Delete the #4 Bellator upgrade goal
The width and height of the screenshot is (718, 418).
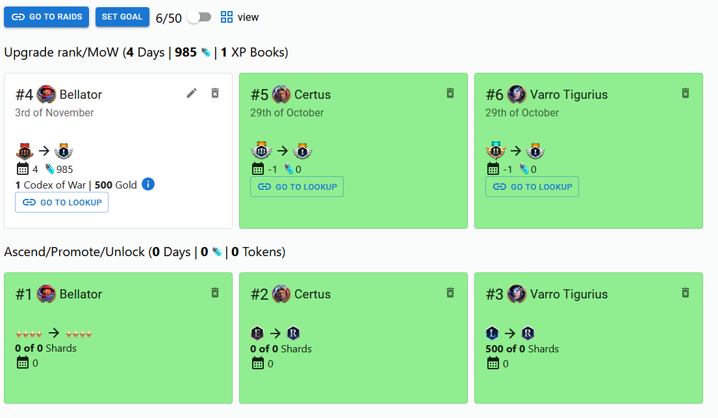[x=215, y=94]
